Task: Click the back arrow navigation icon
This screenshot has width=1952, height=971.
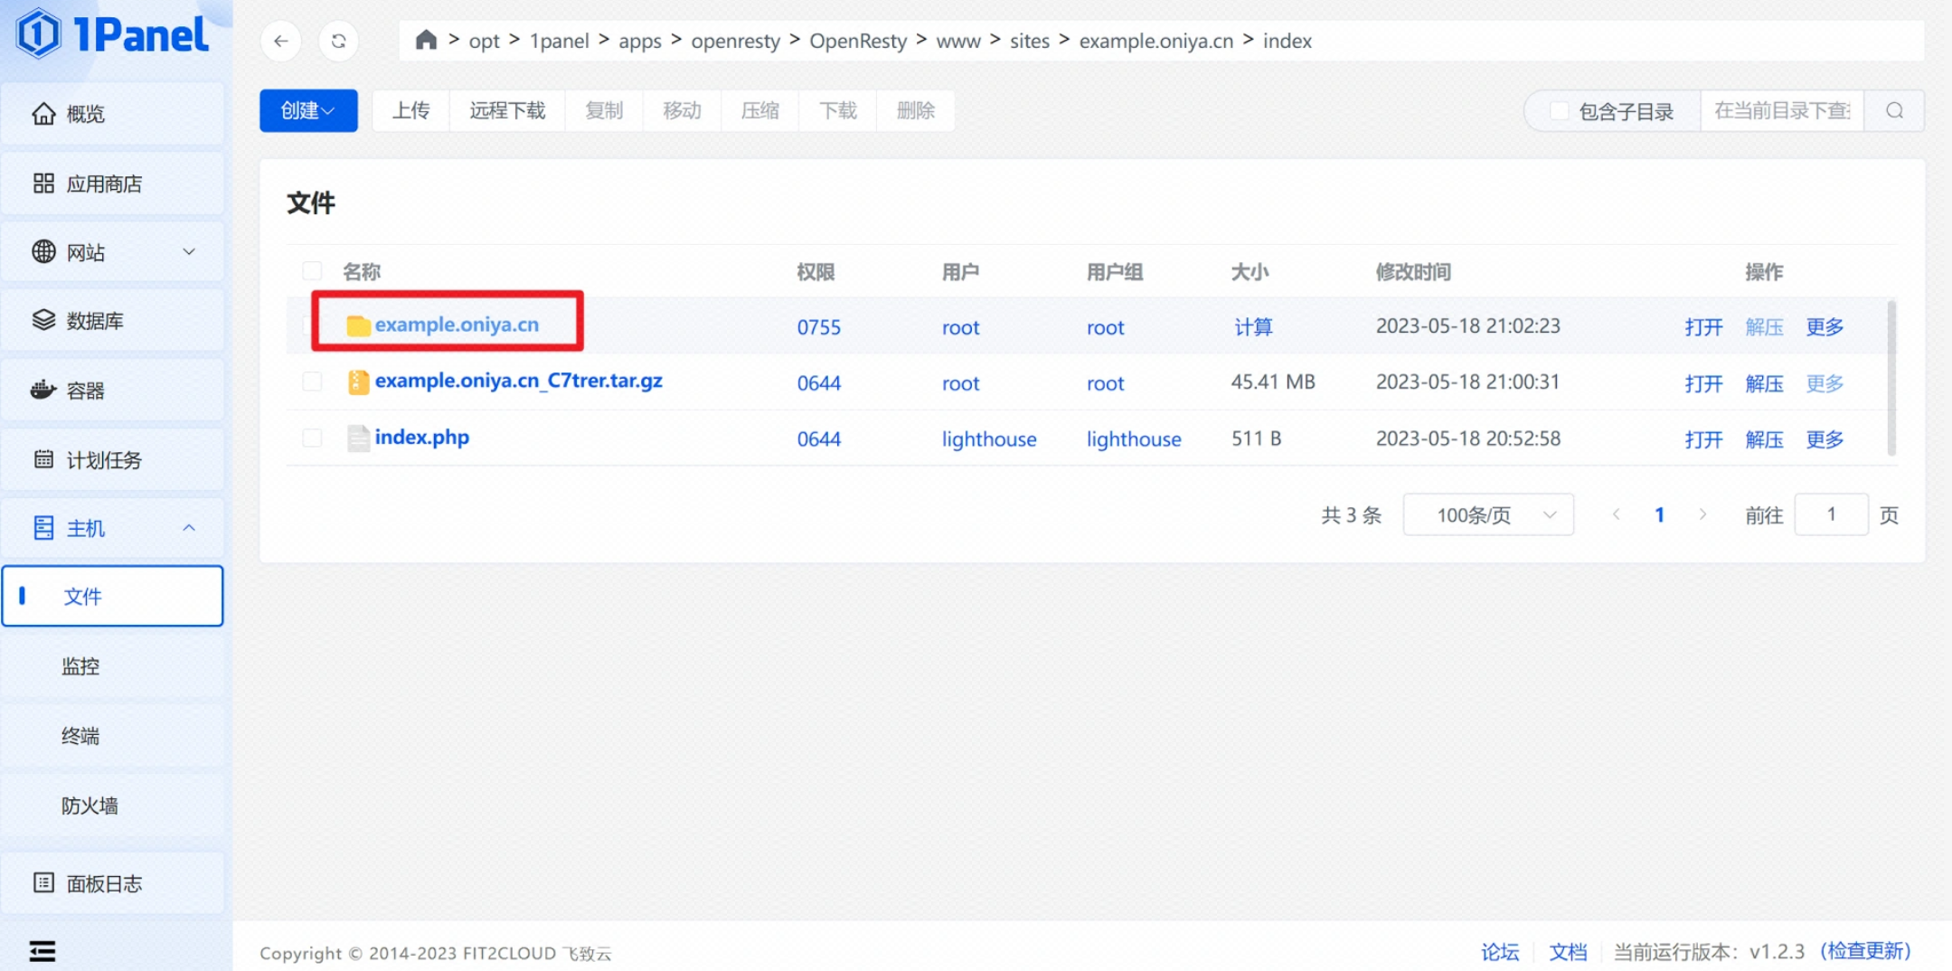Action: pyautogui.click(x=281, y=41)
